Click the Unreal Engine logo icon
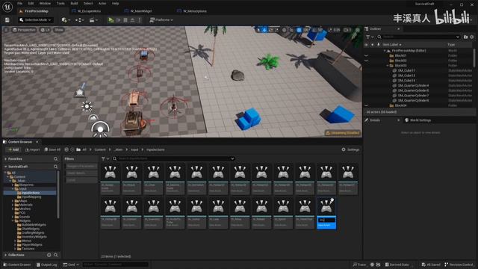478x269 pixels. 7,7
